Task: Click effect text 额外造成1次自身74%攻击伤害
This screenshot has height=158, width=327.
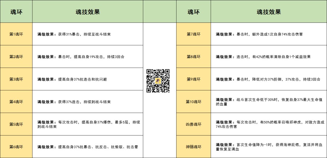Action: (x=277, y=34)
